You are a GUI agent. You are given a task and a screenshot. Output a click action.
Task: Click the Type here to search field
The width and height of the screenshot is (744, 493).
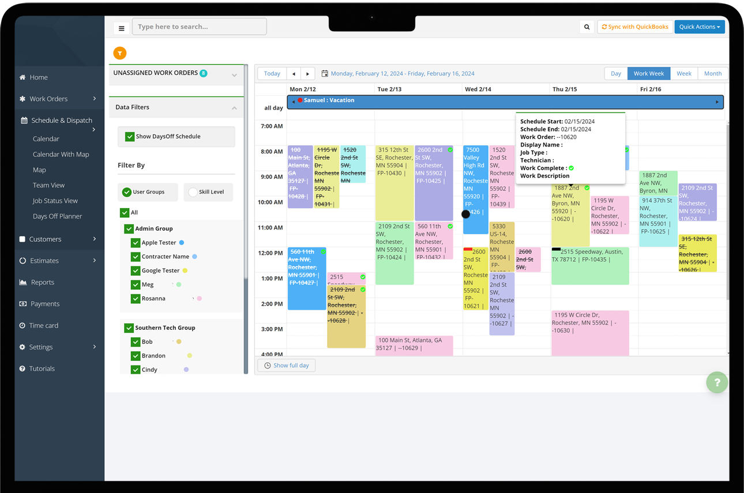199,27
